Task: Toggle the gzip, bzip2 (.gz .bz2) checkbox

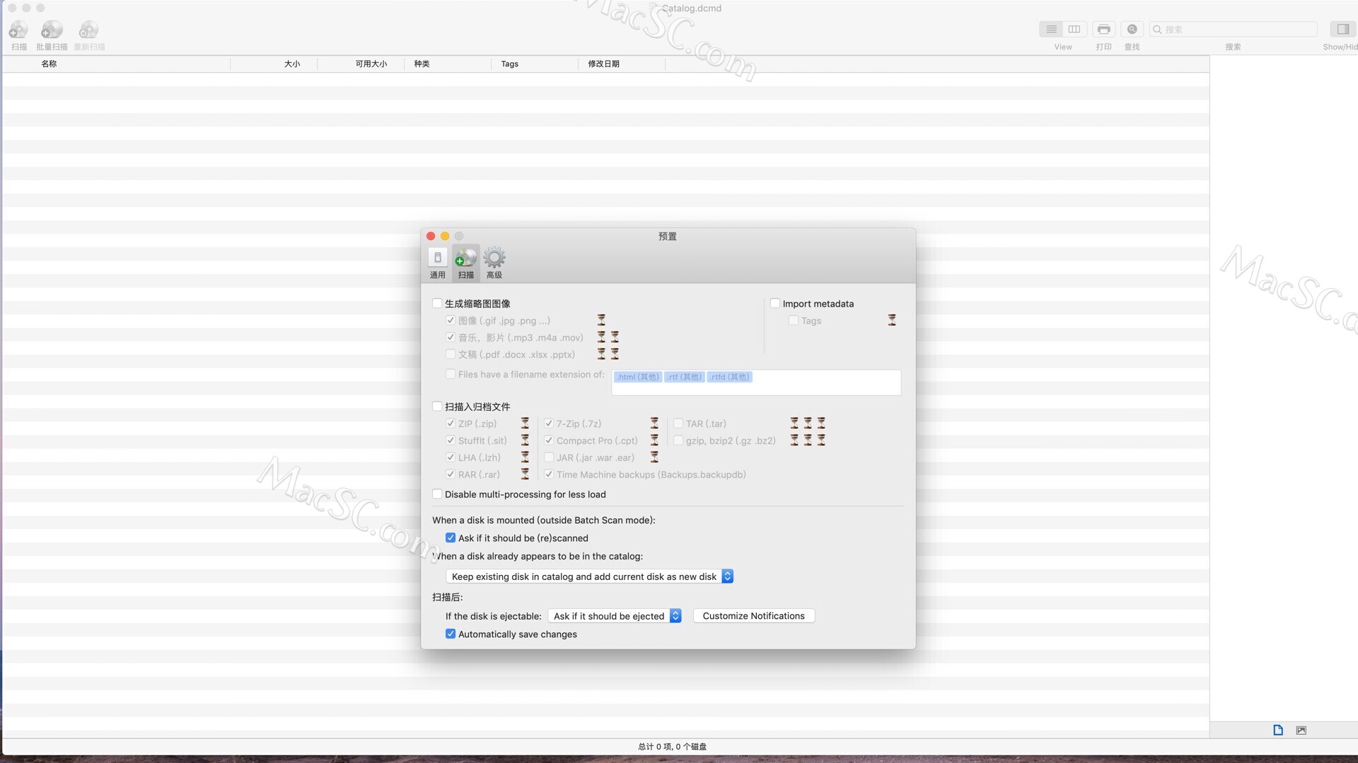Action: (x=678, y=440)
